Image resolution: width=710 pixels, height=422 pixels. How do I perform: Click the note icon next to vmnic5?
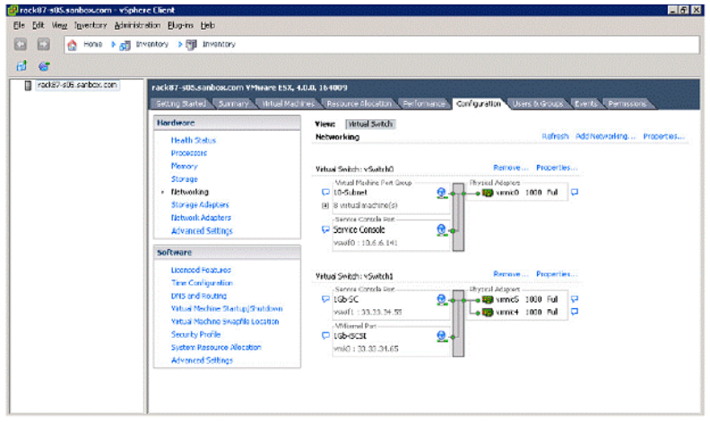pyautogui.click(x=575, y=299)
